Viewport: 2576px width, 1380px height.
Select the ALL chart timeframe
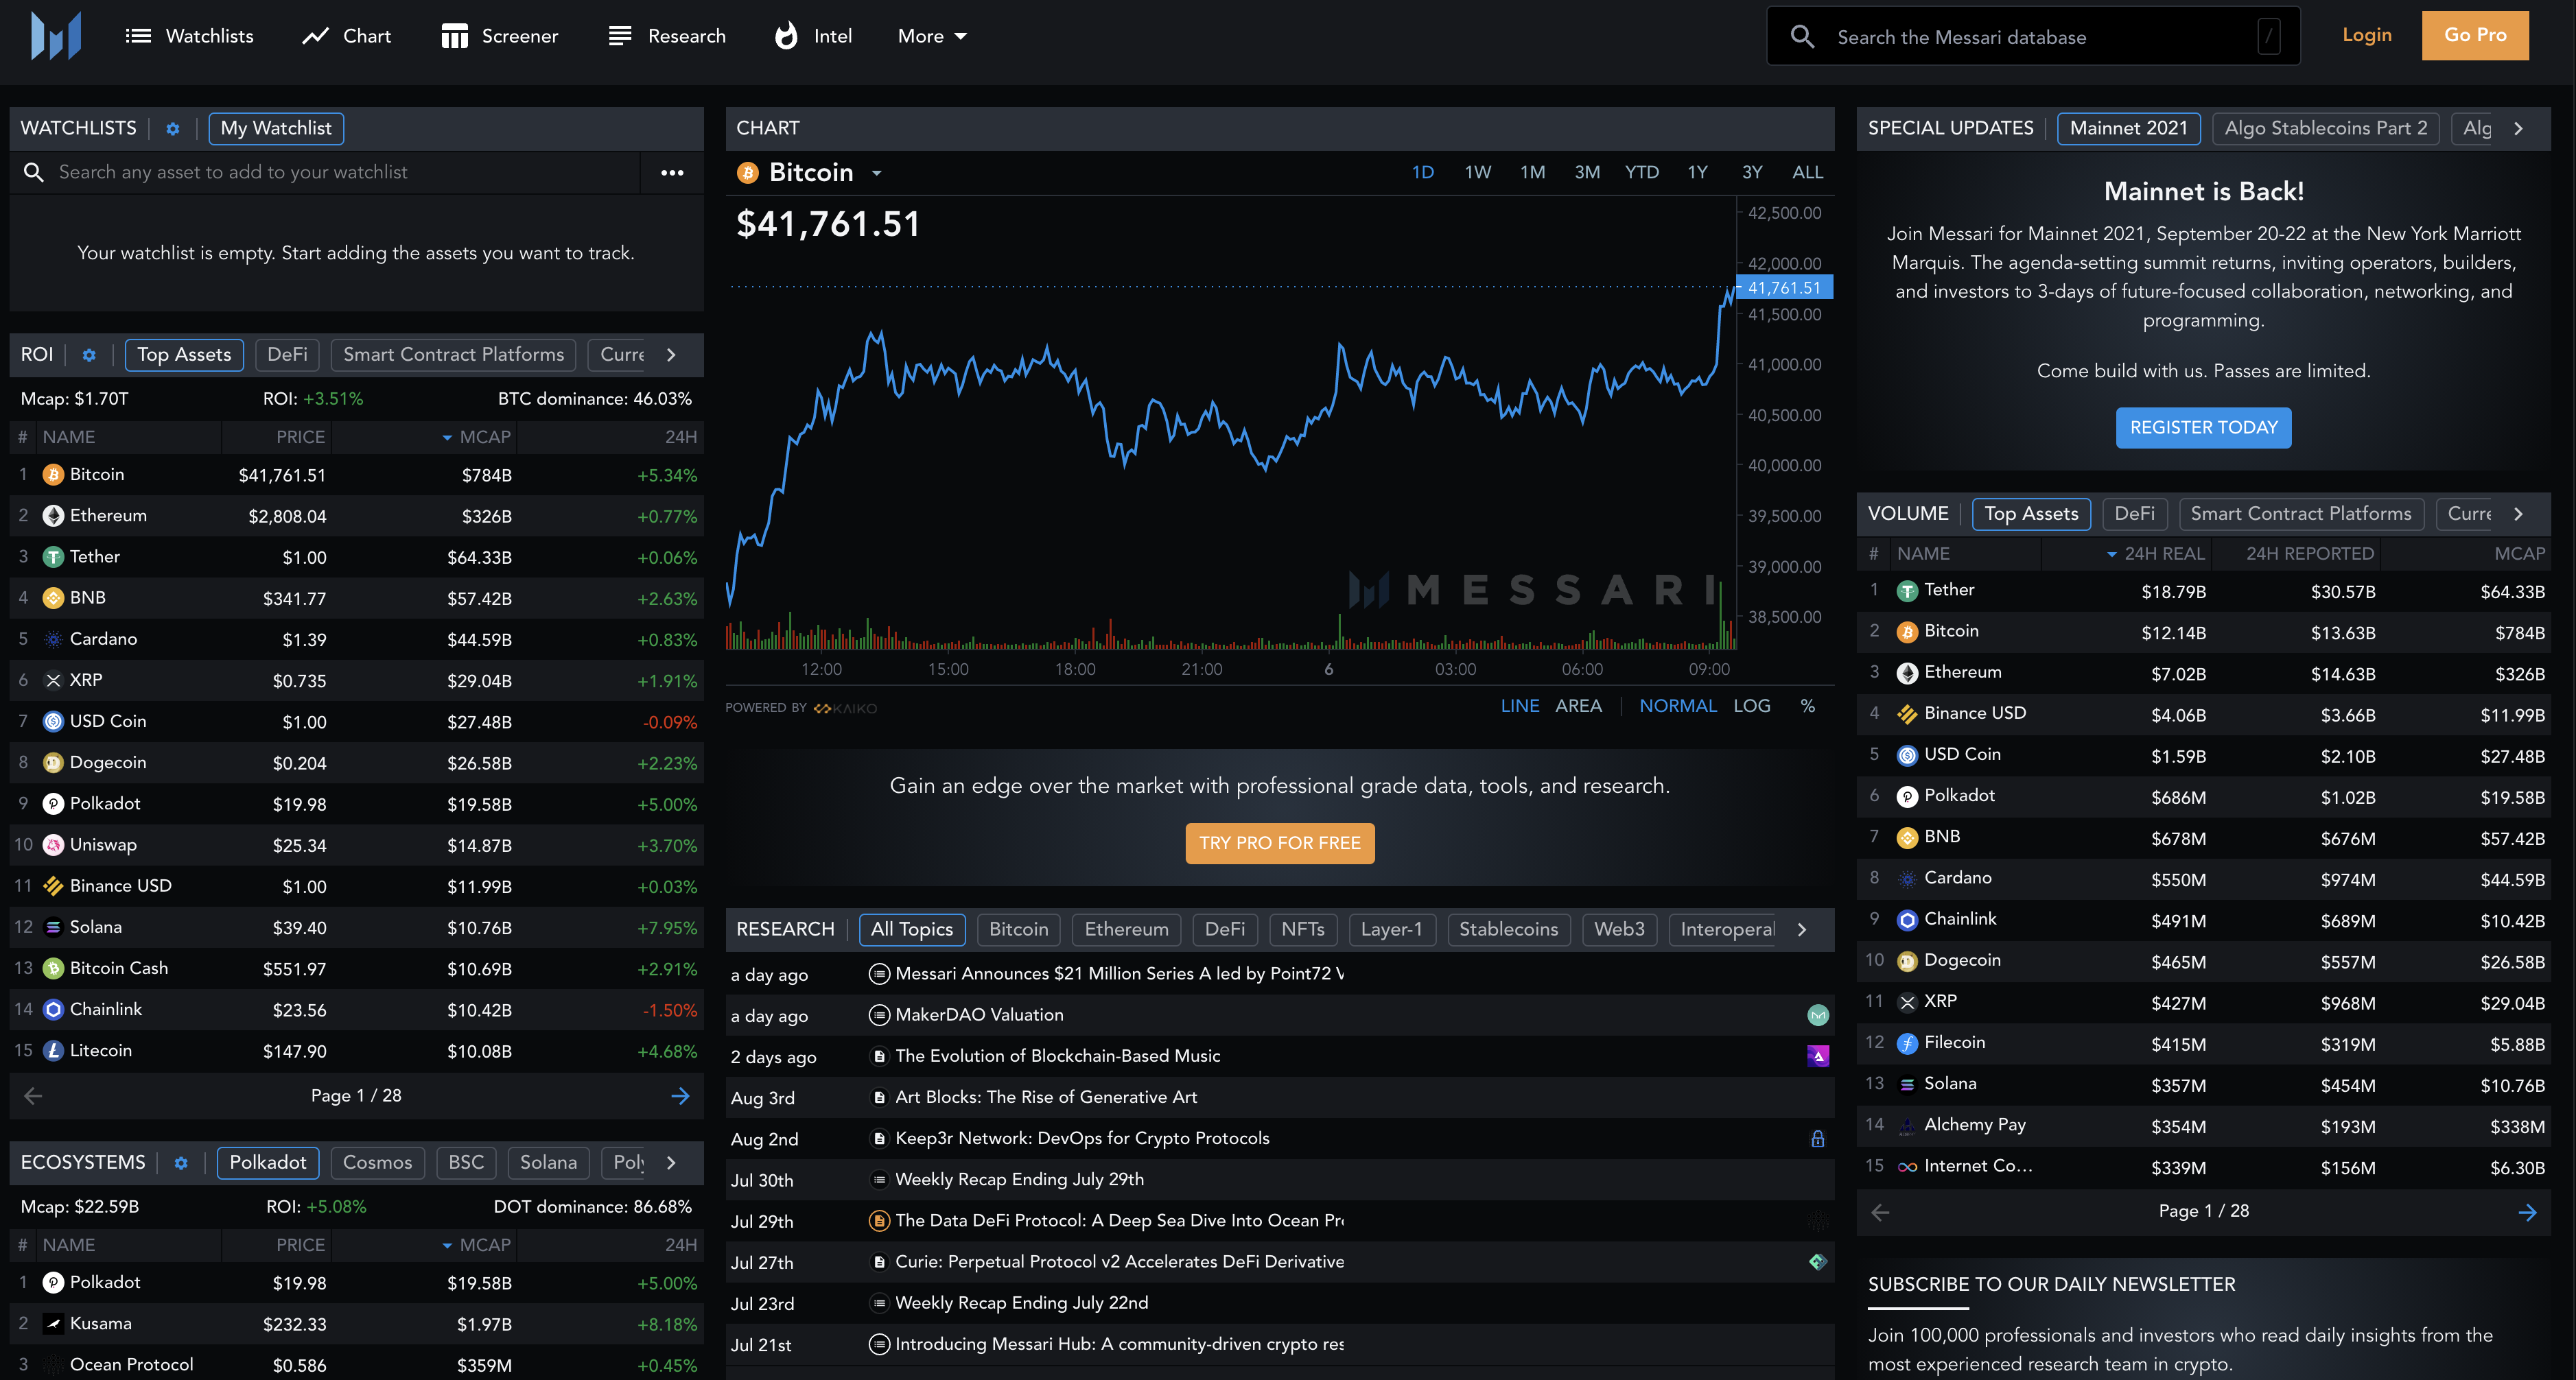[1807, 173]
